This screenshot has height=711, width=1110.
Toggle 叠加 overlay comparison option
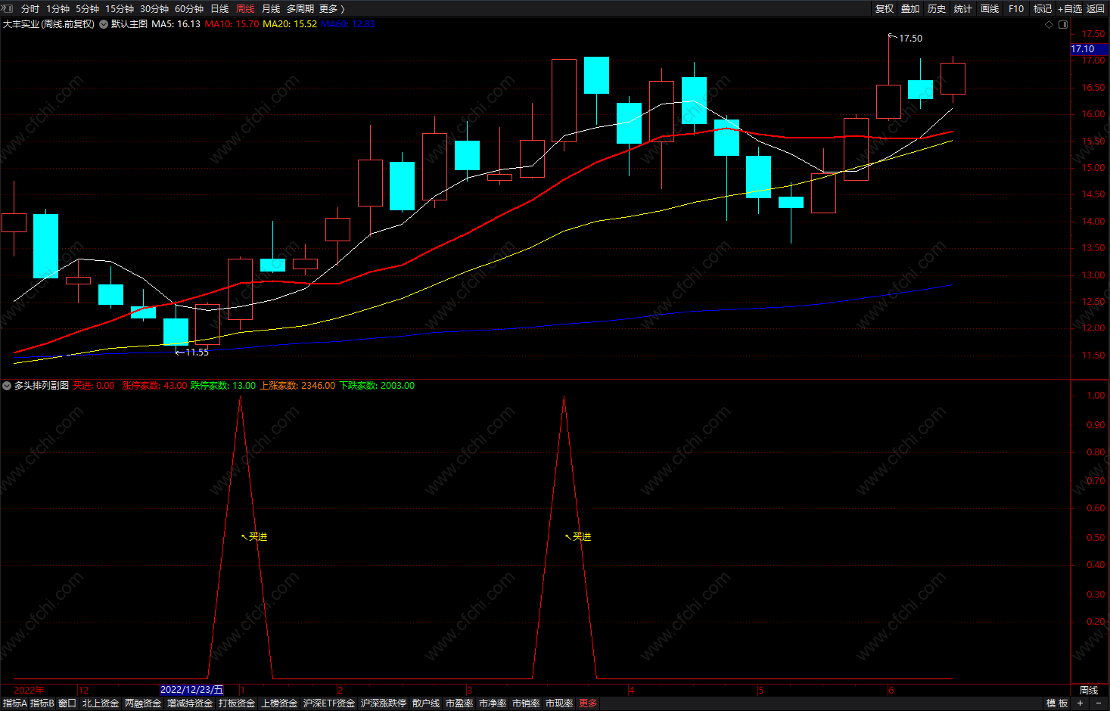pos(910,9)
